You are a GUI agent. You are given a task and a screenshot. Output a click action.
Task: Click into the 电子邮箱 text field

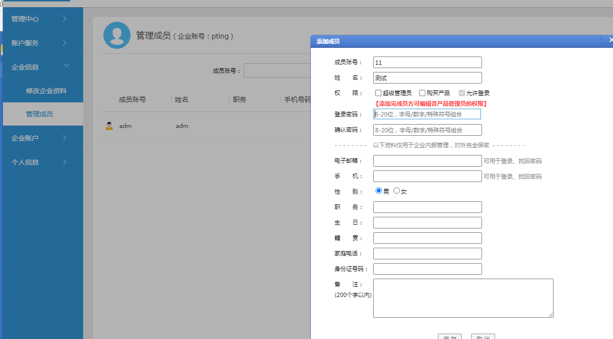tap(427, 161)
